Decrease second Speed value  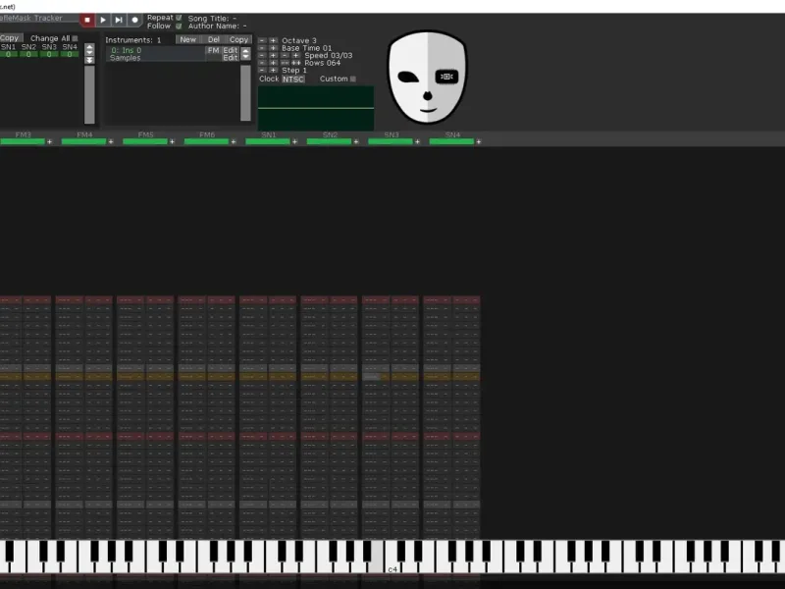(285, 56)
